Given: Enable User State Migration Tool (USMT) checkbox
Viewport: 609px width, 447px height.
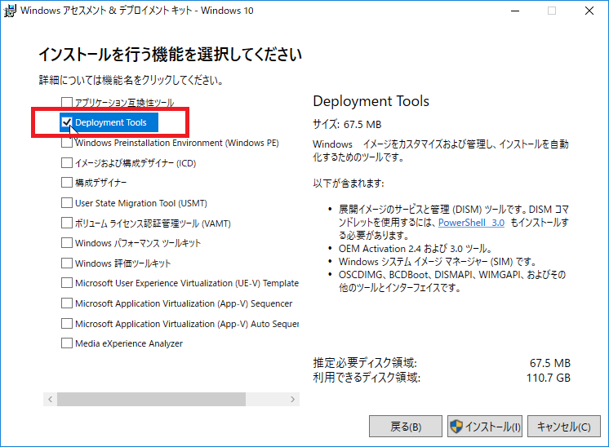Looking at the screenshot, I should click(67, 203).
